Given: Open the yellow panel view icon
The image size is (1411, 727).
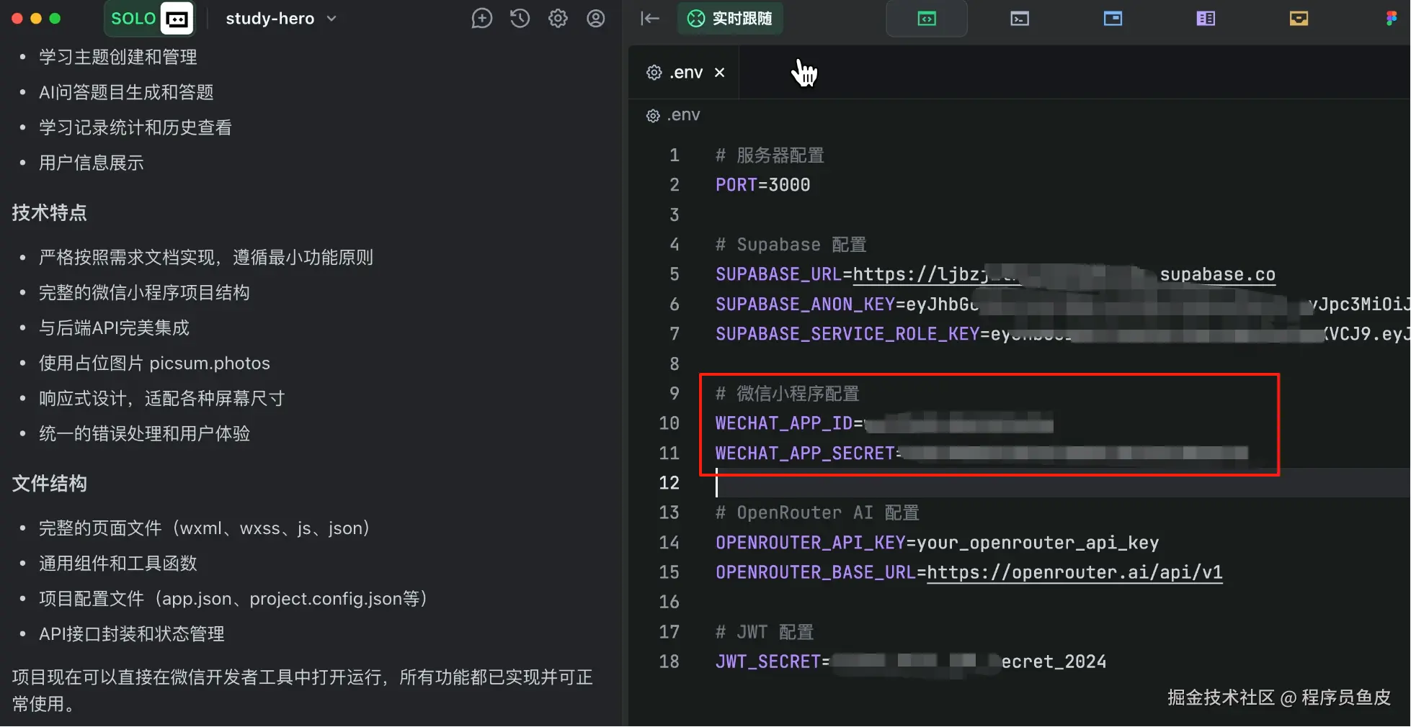Looking at the screenshot, I should point(1299,19).
